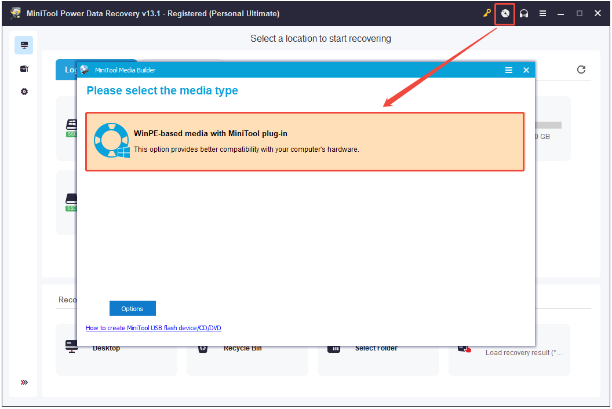This screenshot has width=612, height=409.
Task: Click the WinPE lifebuoy media icon
Action: point(112,141)
